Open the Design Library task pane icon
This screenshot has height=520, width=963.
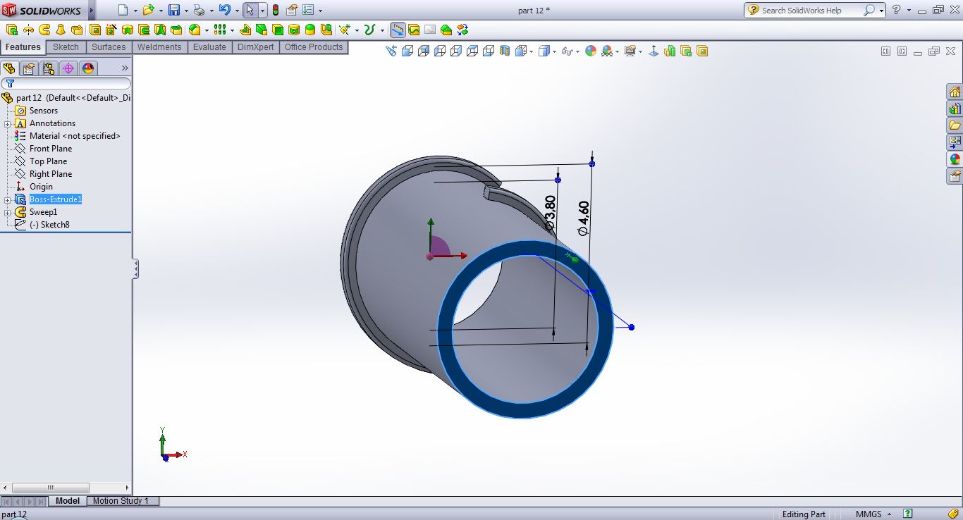tap(955, 109)
